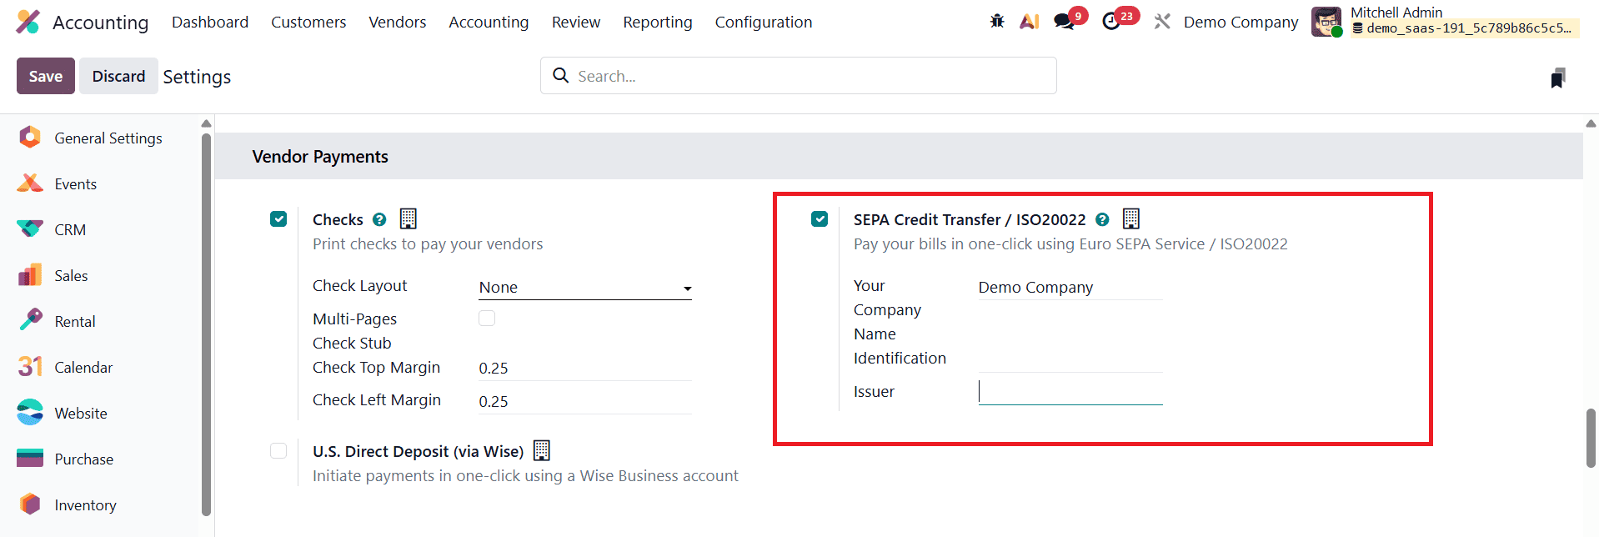
Task: Open chat messages with 9 notifications
Action: pos(1070,19)
